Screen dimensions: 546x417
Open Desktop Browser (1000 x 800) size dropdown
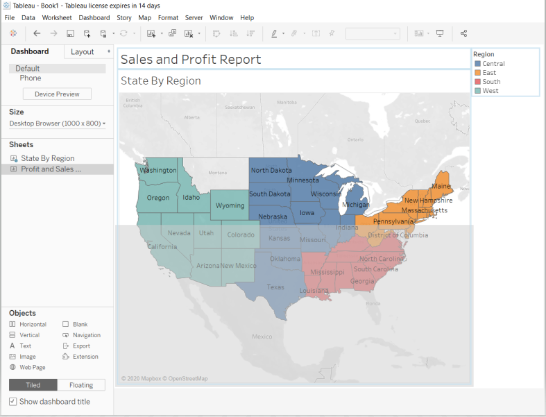click(x=58, y=124)
